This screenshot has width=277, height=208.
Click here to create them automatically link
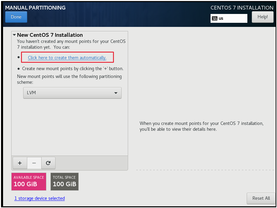pos(67,58)
